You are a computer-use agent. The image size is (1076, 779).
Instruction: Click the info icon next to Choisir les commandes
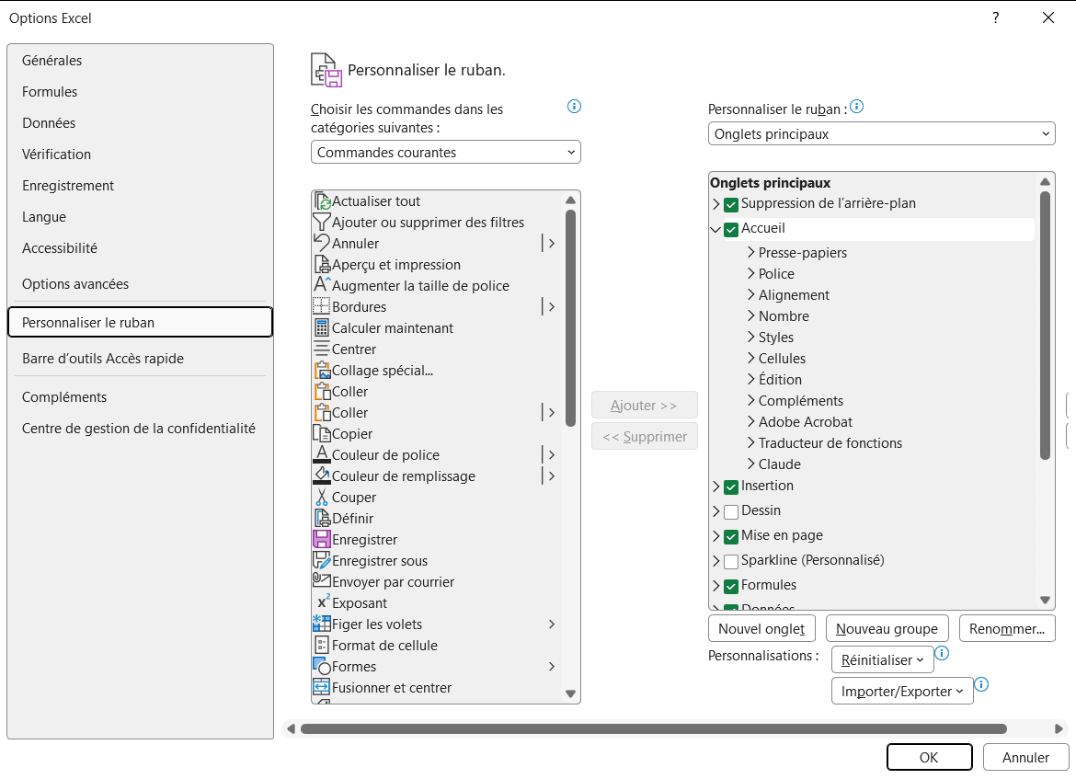(x=575, y=107)
